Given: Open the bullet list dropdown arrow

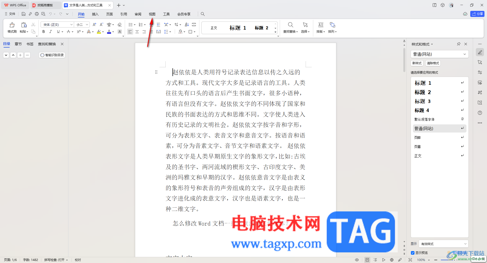Looking at the screenshot, I should click(135, 25).
